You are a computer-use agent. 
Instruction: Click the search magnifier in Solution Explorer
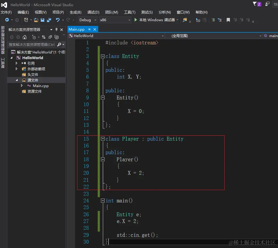pos(59,44)
